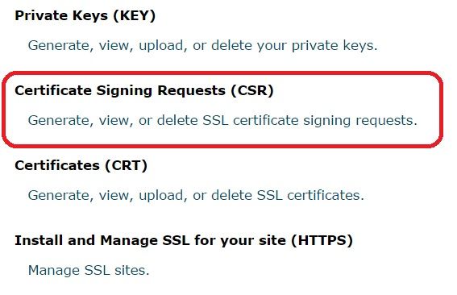Open the Manage SSL sites link

click(x=89, y=270)
